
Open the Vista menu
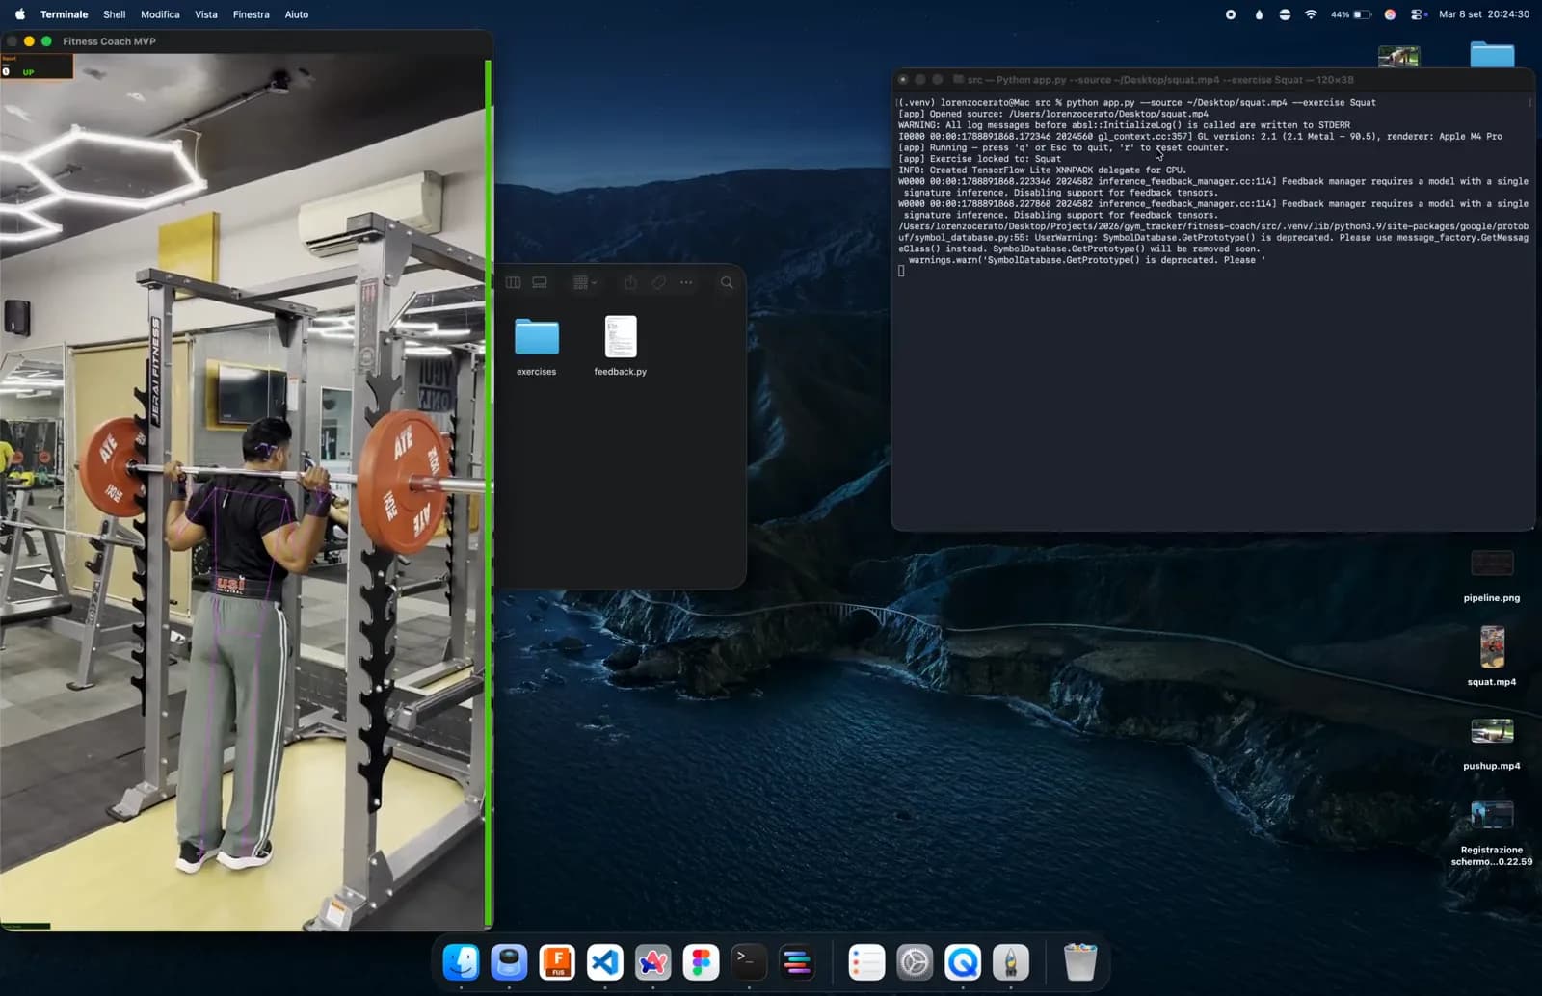tap(206, 14)
